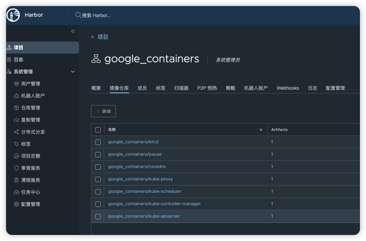
Task: Collapse the 系统管理 section chevron
Action: click(73, 72)
